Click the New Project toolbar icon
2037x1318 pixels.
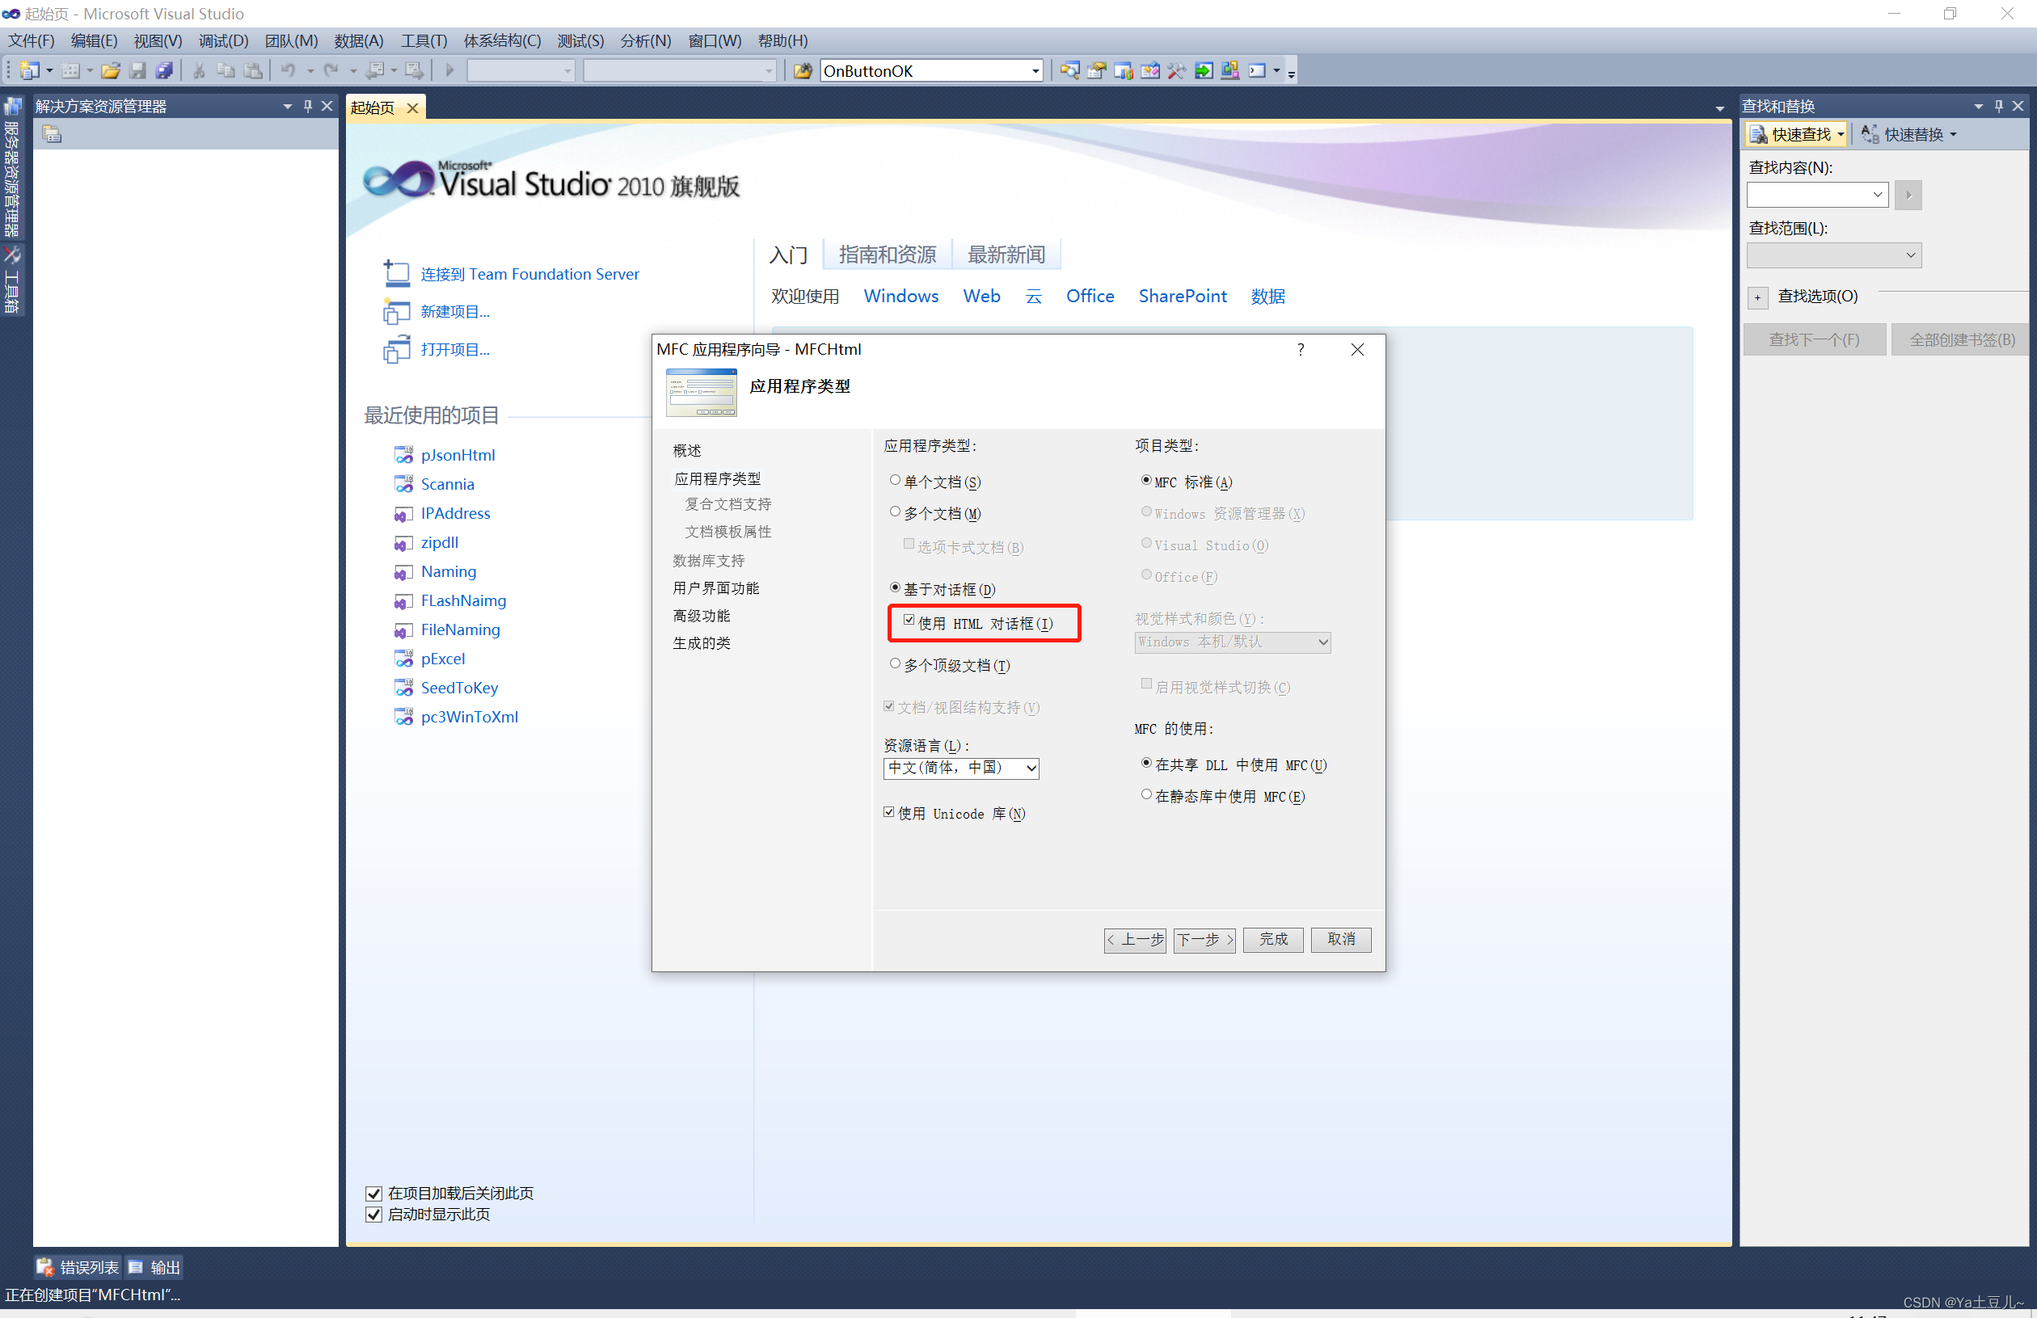click(x=29, y=71)
